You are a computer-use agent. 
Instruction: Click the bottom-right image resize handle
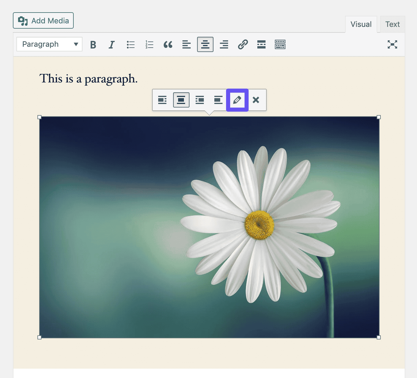(379, 337)
